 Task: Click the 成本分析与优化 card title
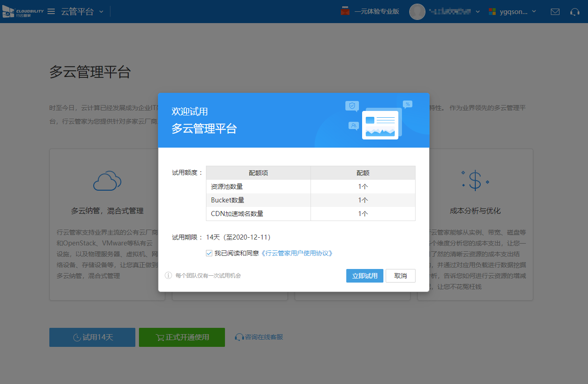(475, 211)
